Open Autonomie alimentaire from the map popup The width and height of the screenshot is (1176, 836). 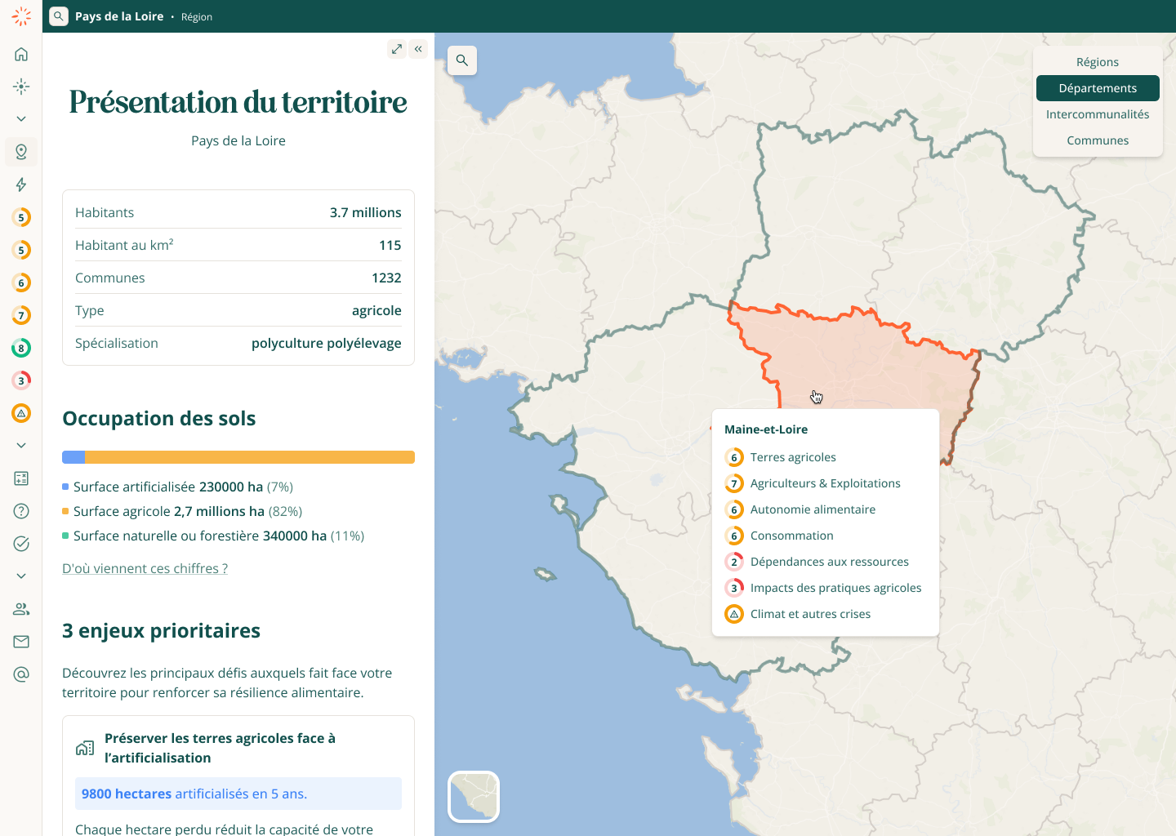coord(812,509)
